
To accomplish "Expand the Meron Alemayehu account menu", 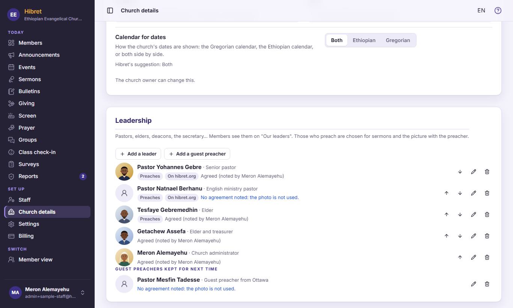I will (x=47, y=293).
